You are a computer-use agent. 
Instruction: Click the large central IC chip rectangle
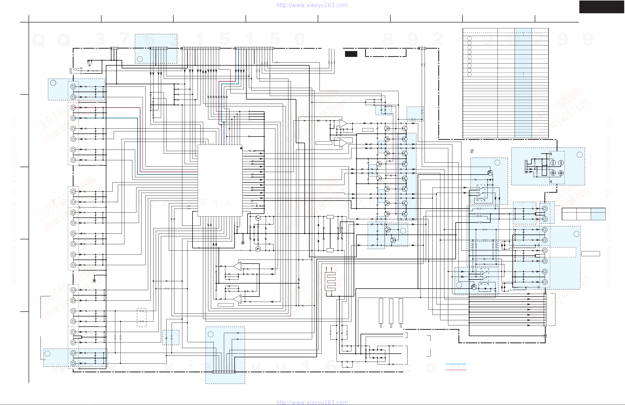tap(220, 181)
